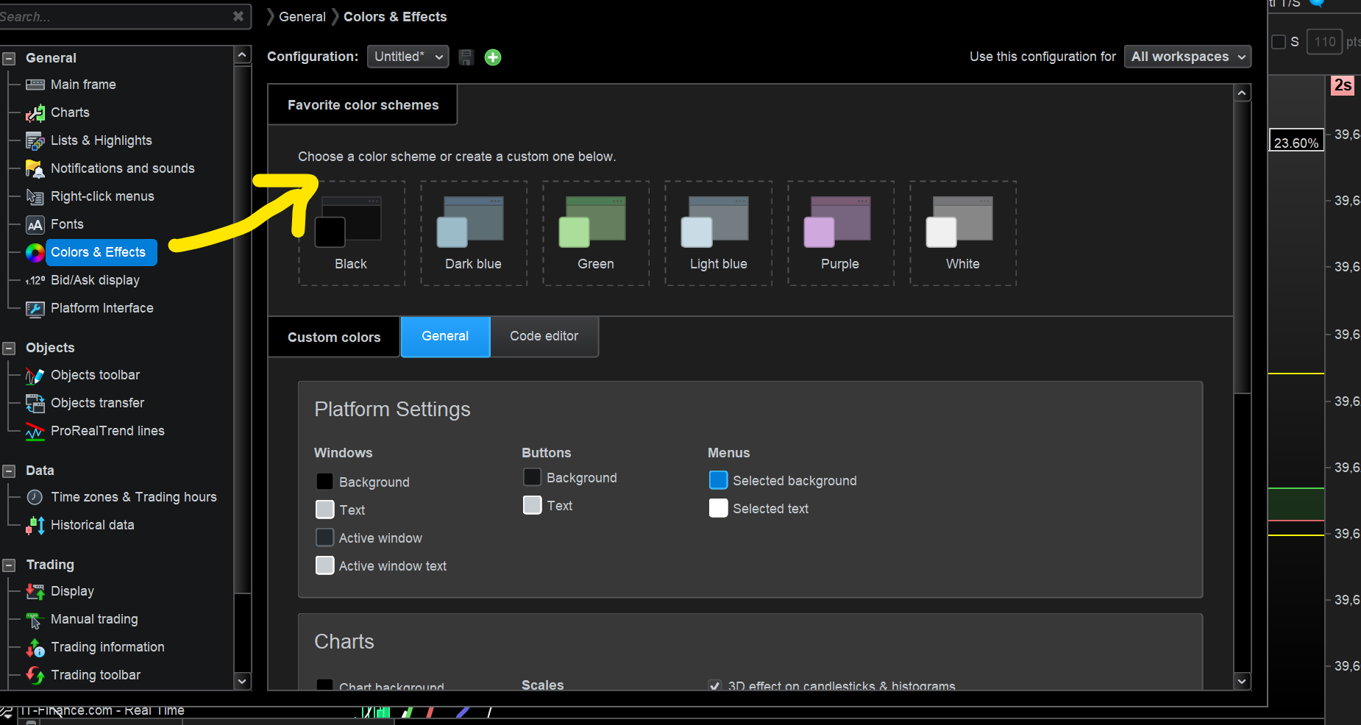Image resolution: width=1361 pixels, height=725 pixels.
Task: Click the Colors & Effects color wheel icon
Action: [x=35, y=252]
